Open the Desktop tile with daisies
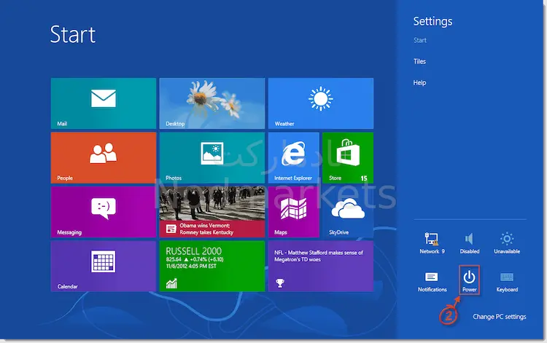This screenshot has width=547, height=343. [x=212, y=103]
